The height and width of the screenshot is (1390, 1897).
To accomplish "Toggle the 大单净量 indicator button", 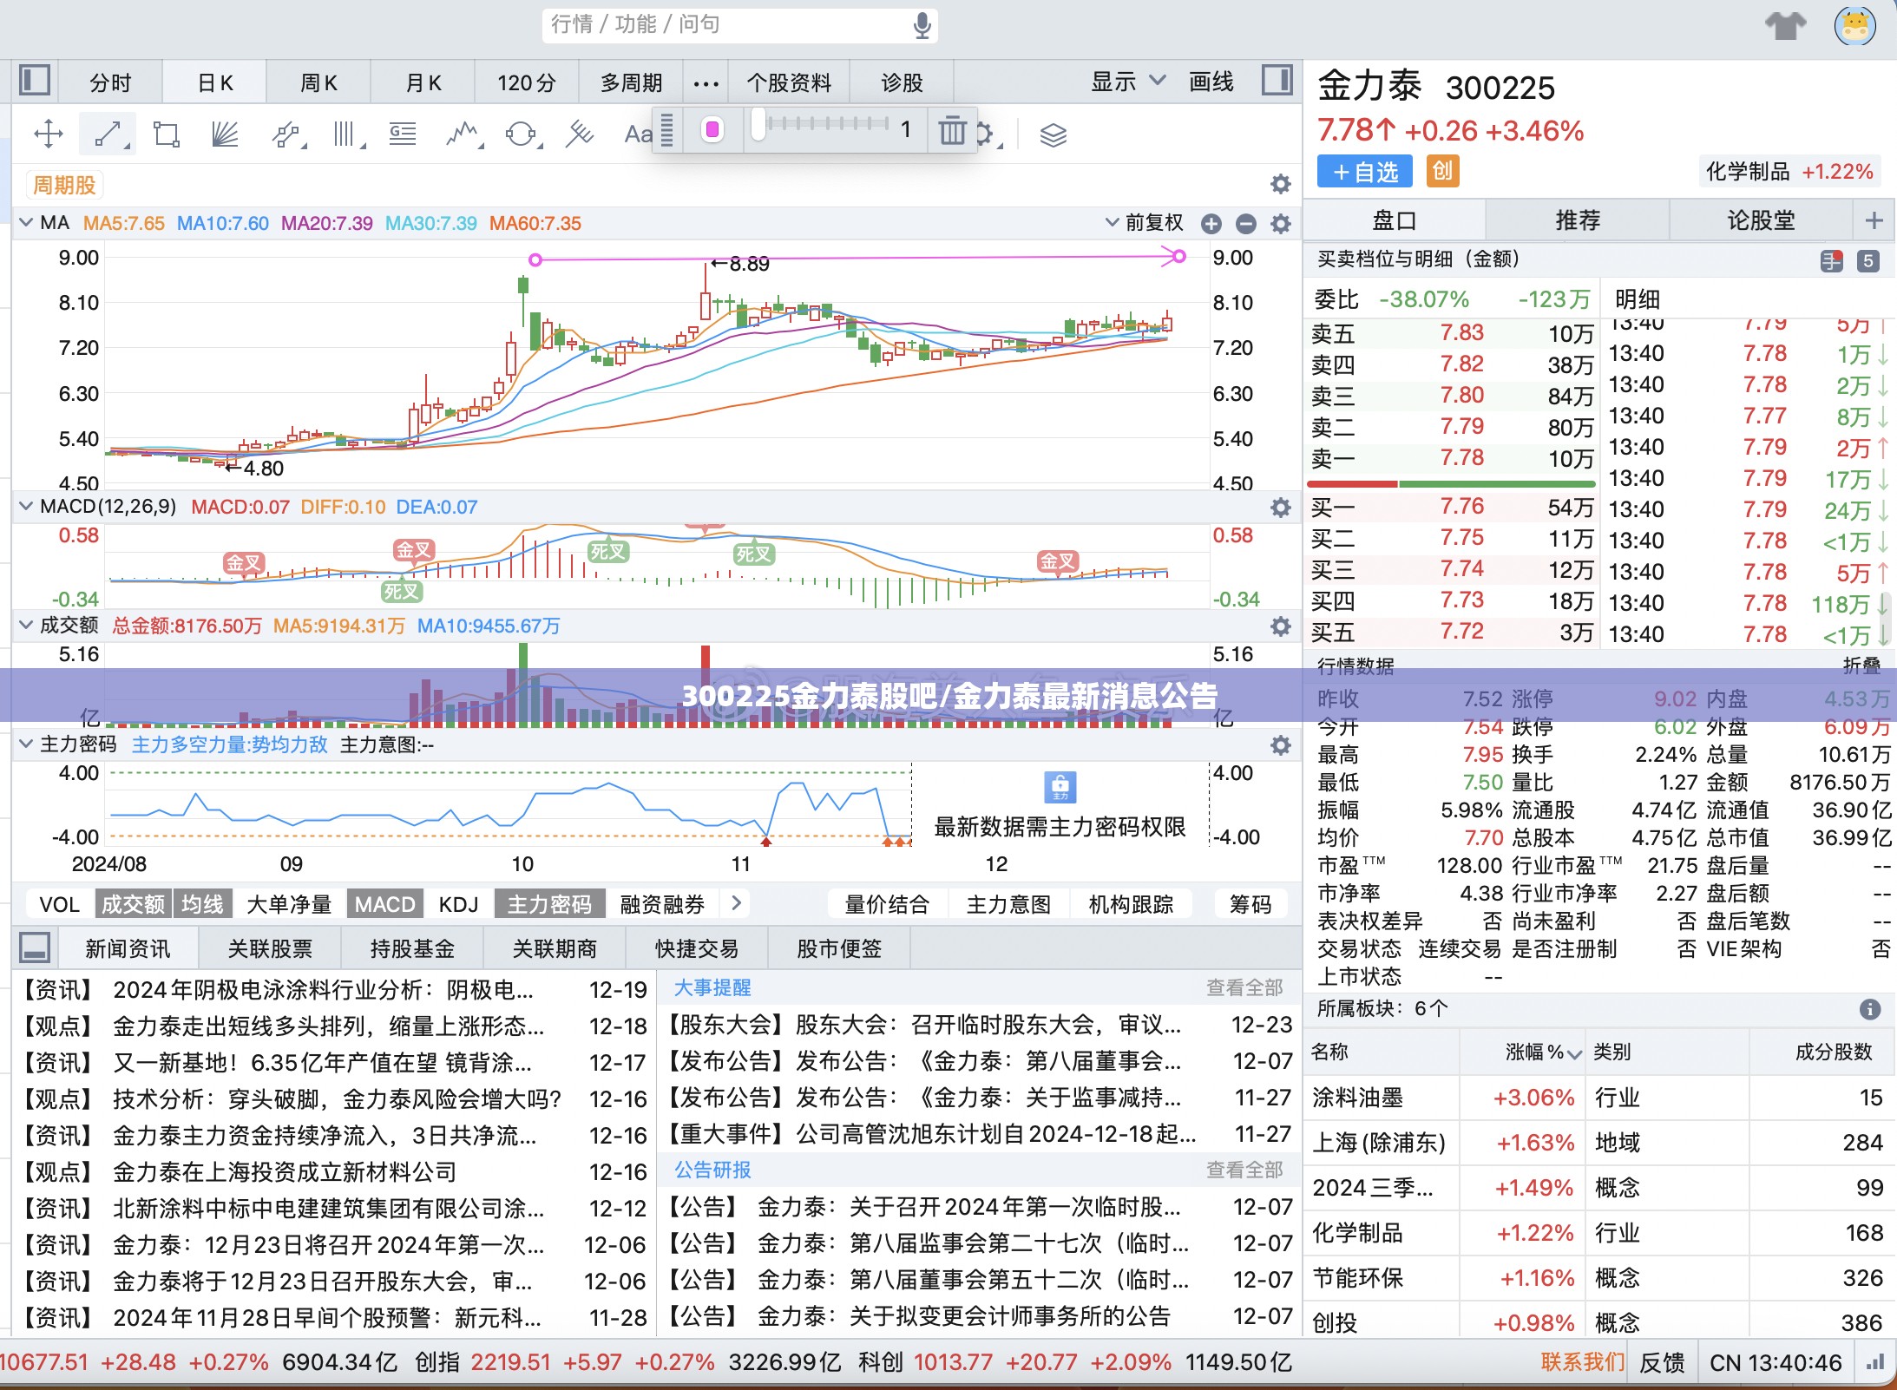I will [289, 904].
